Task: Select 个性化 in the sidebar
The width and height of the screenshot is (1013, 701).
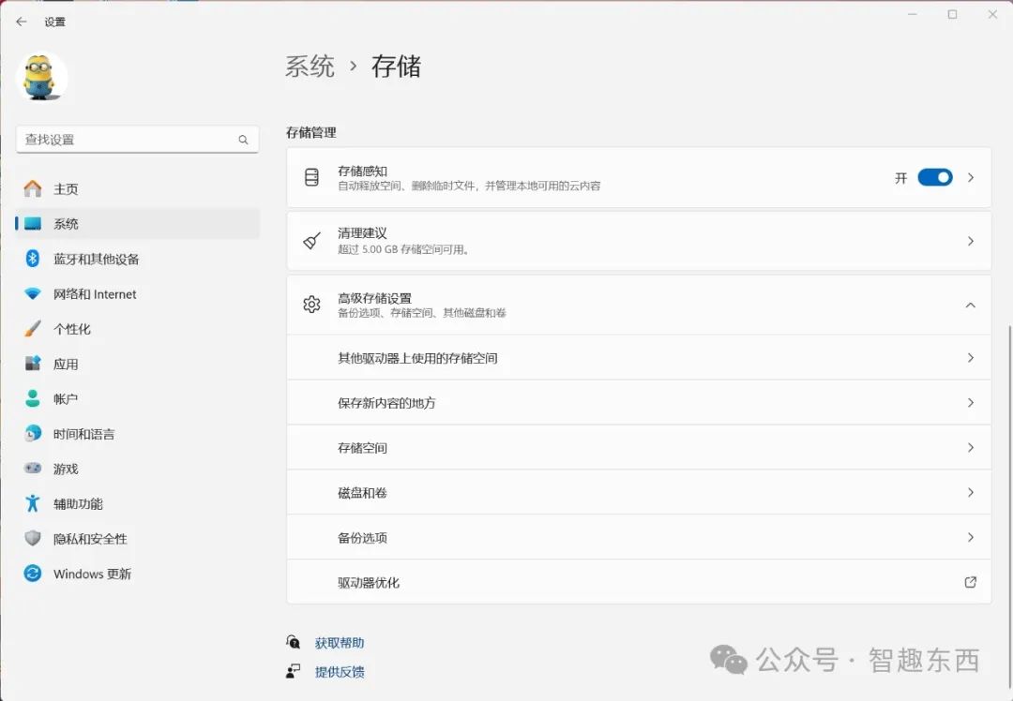Action: (x=72, y=329)
